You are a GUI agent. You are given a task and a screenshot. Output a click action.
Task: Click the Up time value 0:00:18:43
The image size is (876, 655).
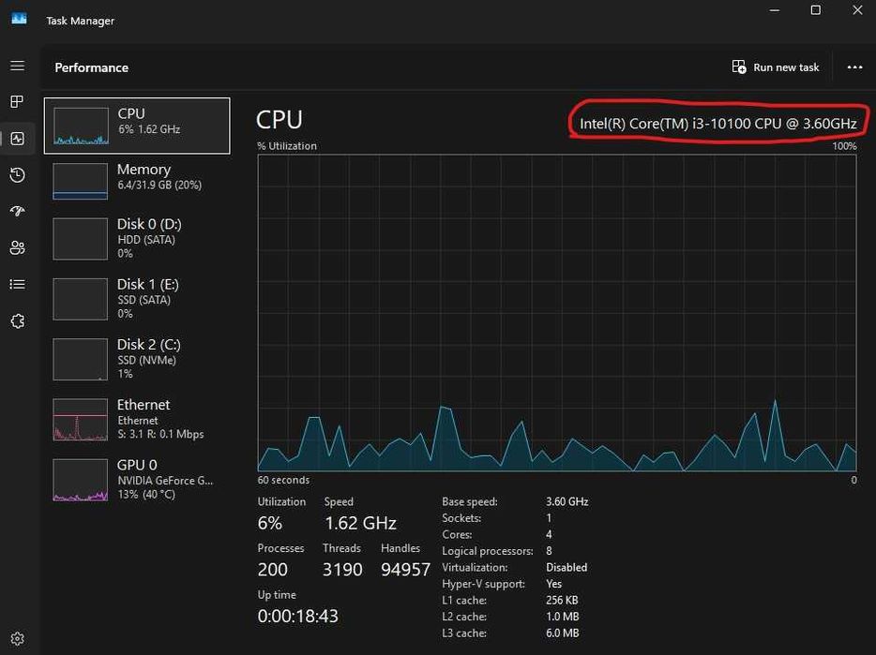point(297,616)
